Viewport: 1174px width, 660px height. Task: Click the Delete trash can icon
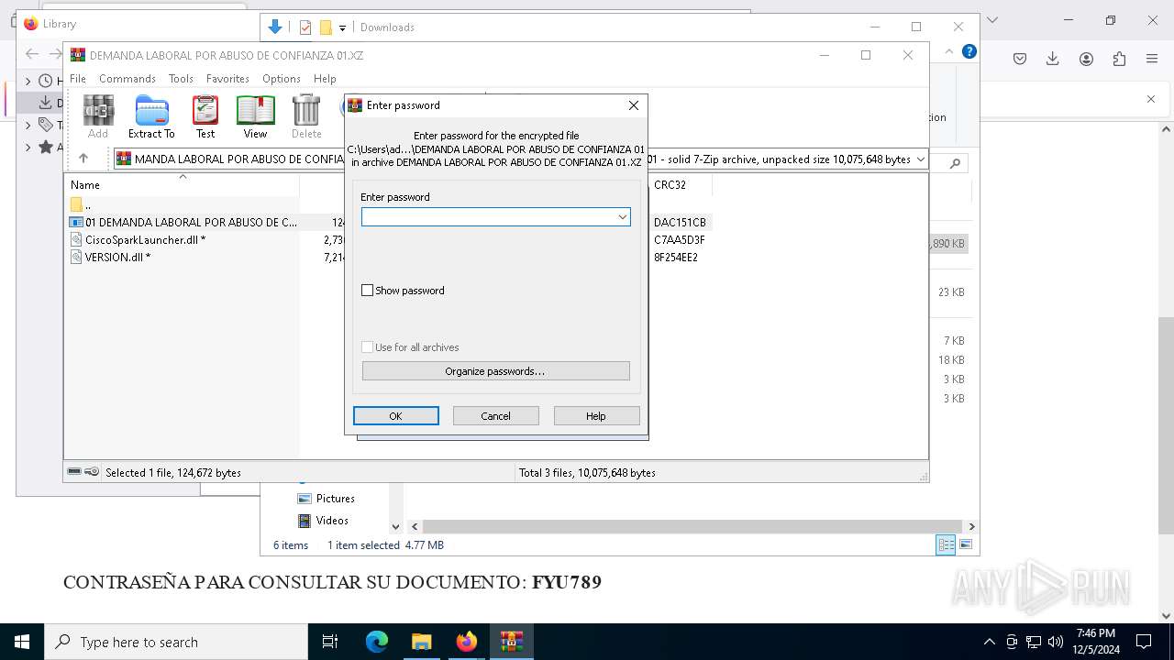pos(306,117)
